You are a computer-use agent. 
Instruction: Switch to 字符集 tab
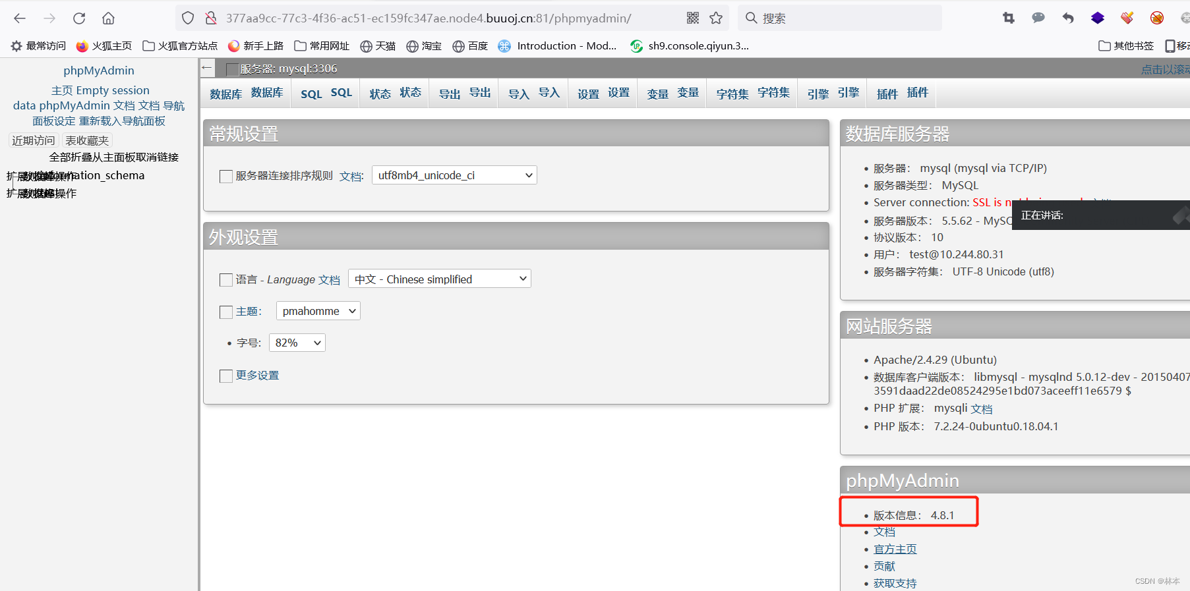click(752, 93)
